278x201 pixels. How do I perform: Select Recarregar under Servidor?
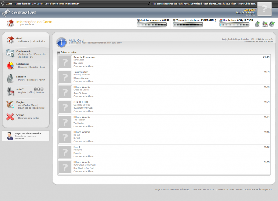31,80
